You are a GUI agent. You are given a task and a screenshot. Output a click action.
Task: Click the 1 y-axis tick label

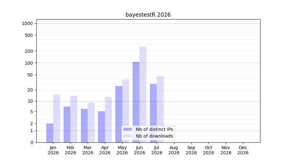coord(32,131)
